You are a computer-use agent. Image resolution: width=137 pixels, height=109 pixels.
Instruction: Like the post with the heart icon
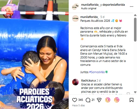point(75,100)
